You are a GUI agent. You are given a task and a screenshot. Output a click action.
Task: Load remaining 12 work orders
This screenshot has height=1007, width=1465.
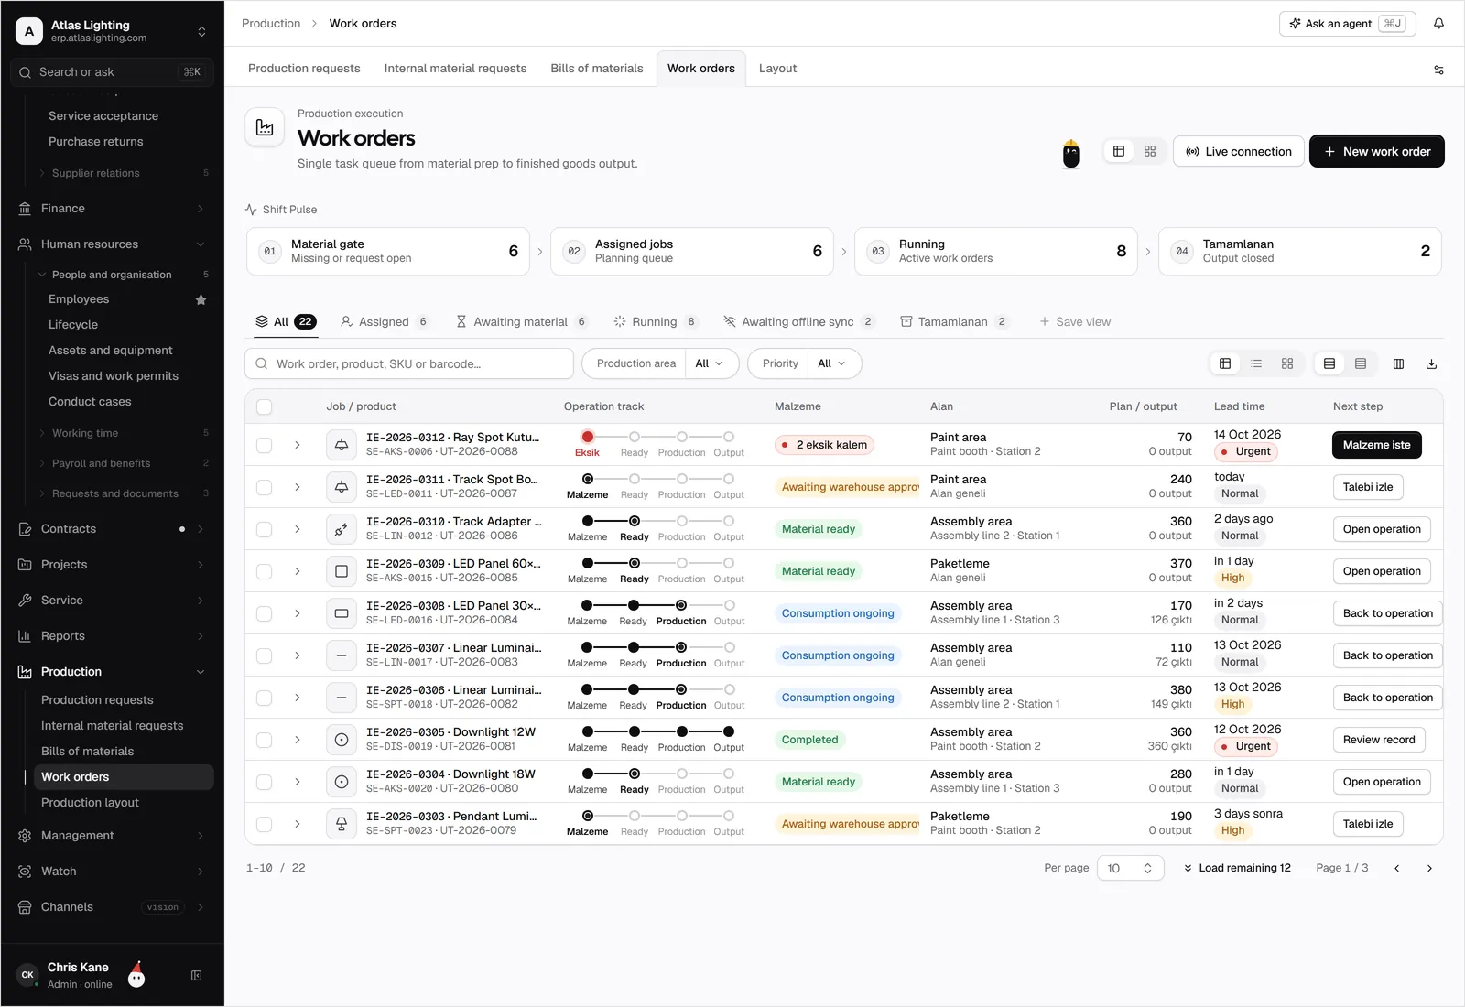pos(1236,868)
